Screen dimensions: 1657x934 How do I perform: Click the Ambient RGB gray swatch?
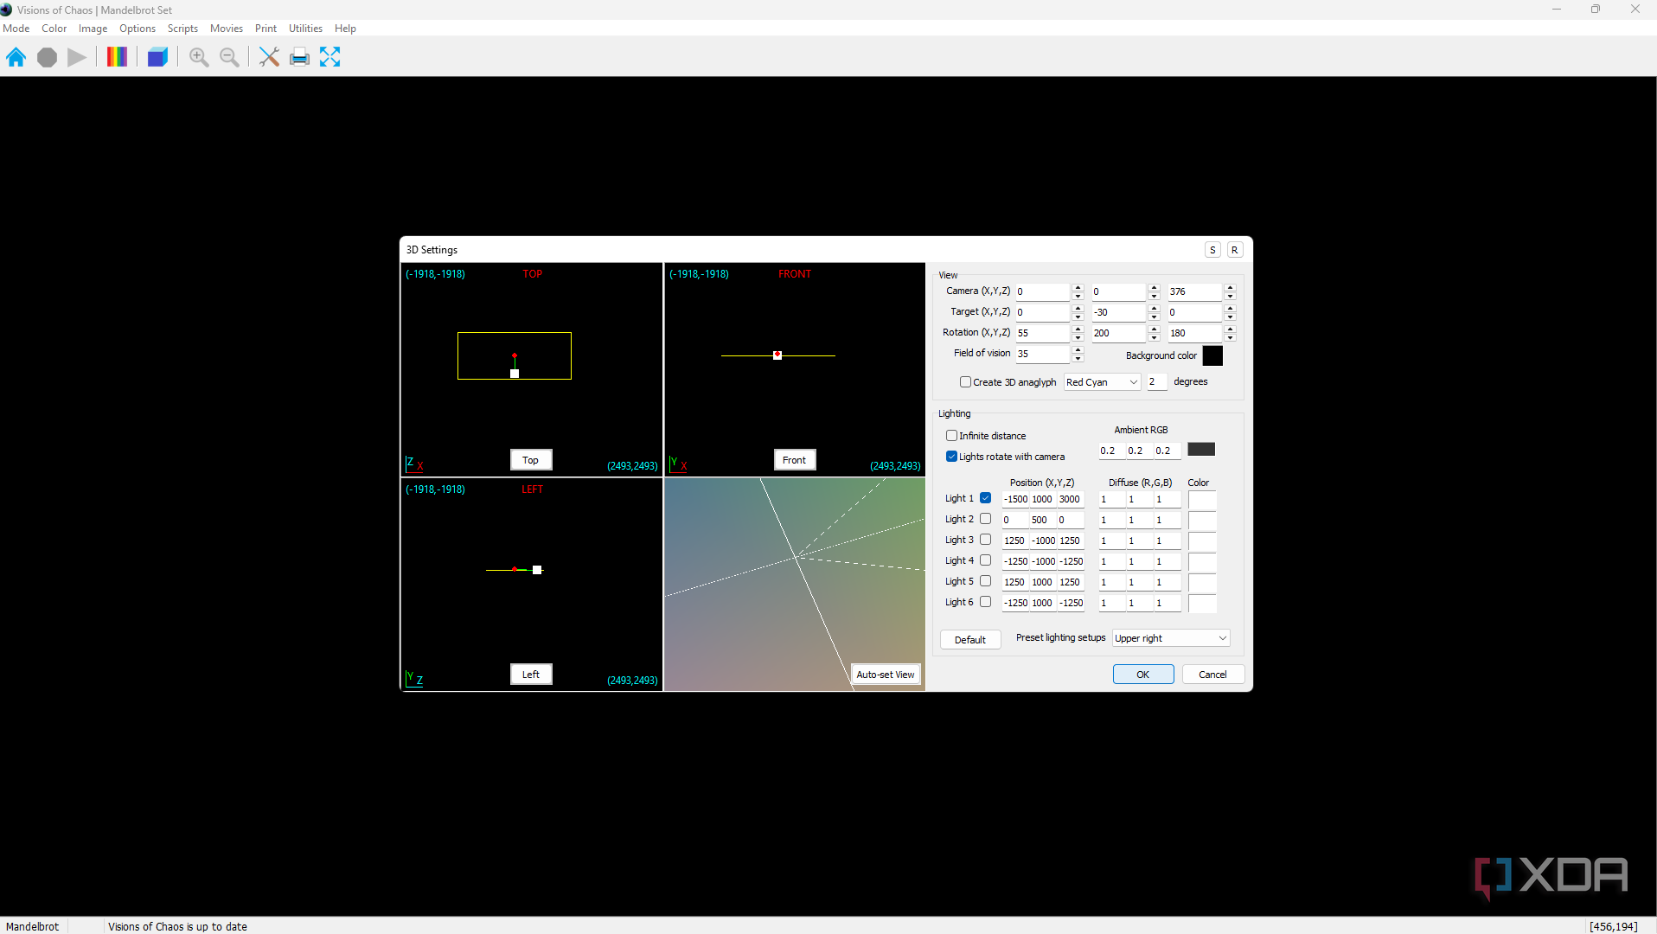point(1201,450)
